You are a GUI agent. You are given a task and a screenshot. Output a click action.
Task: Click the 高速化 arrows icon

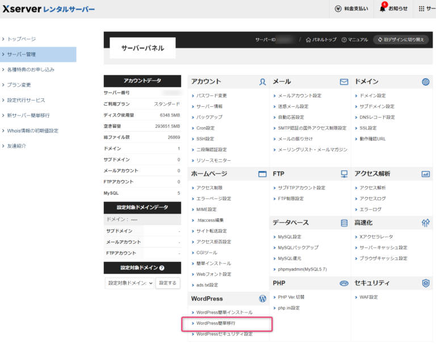click(x=425, y=223)
